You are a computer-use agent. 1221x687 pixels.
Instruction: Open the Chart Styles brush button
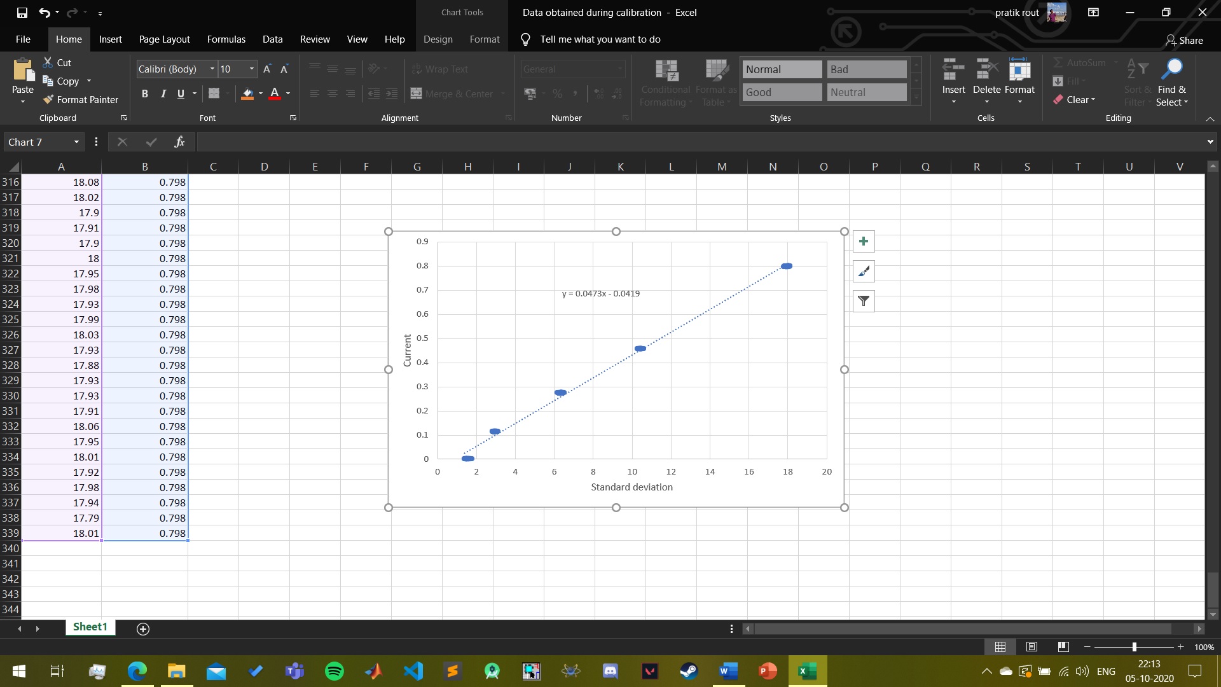pos(863,272)
